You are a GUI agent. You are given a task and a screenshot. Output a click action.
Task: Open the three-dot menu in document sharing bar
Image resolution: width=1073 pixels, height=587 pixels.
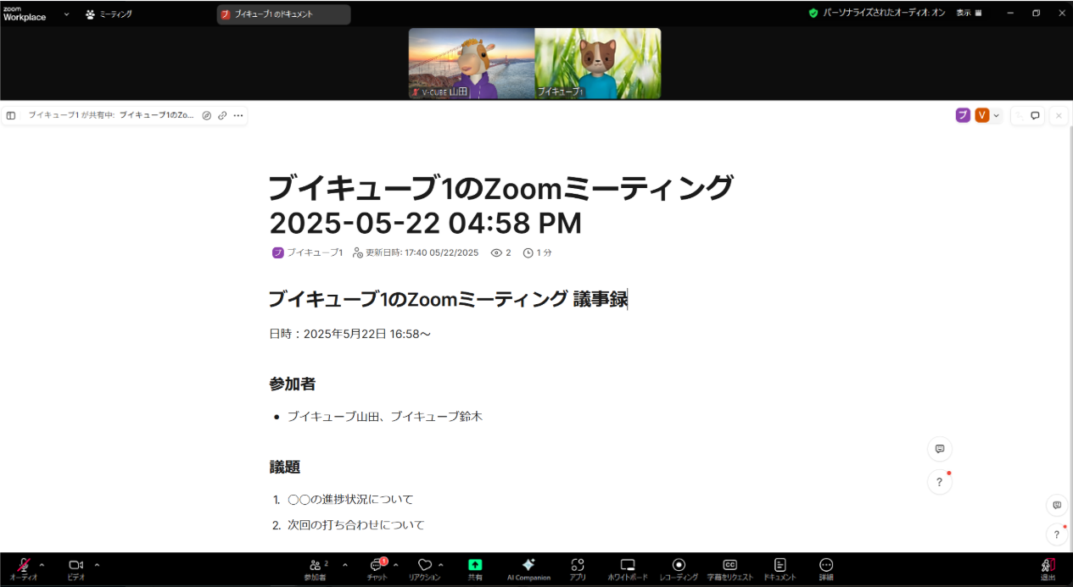(x=238, y=115)
